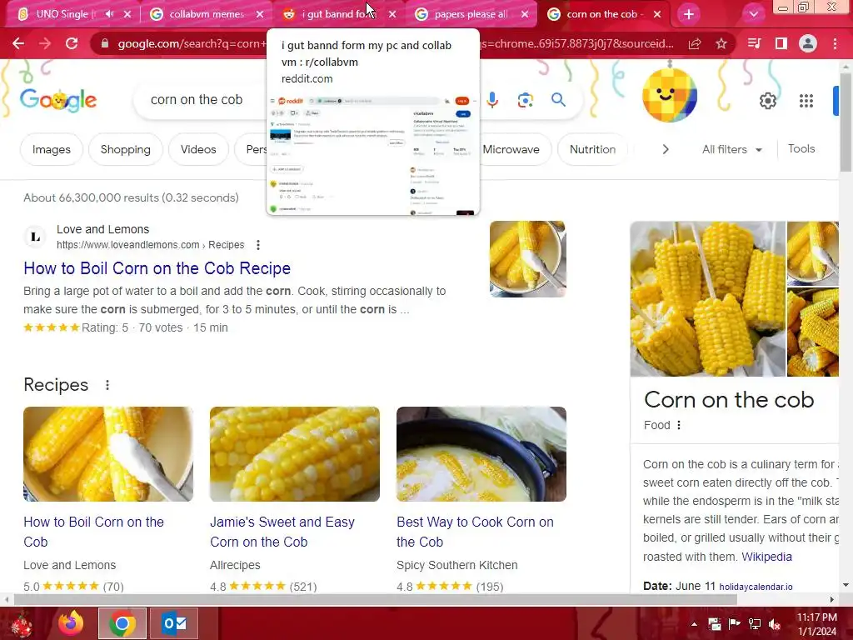Open the Recipes section options menu
Viewport: 853px width, 640px height.
(107, 385)
